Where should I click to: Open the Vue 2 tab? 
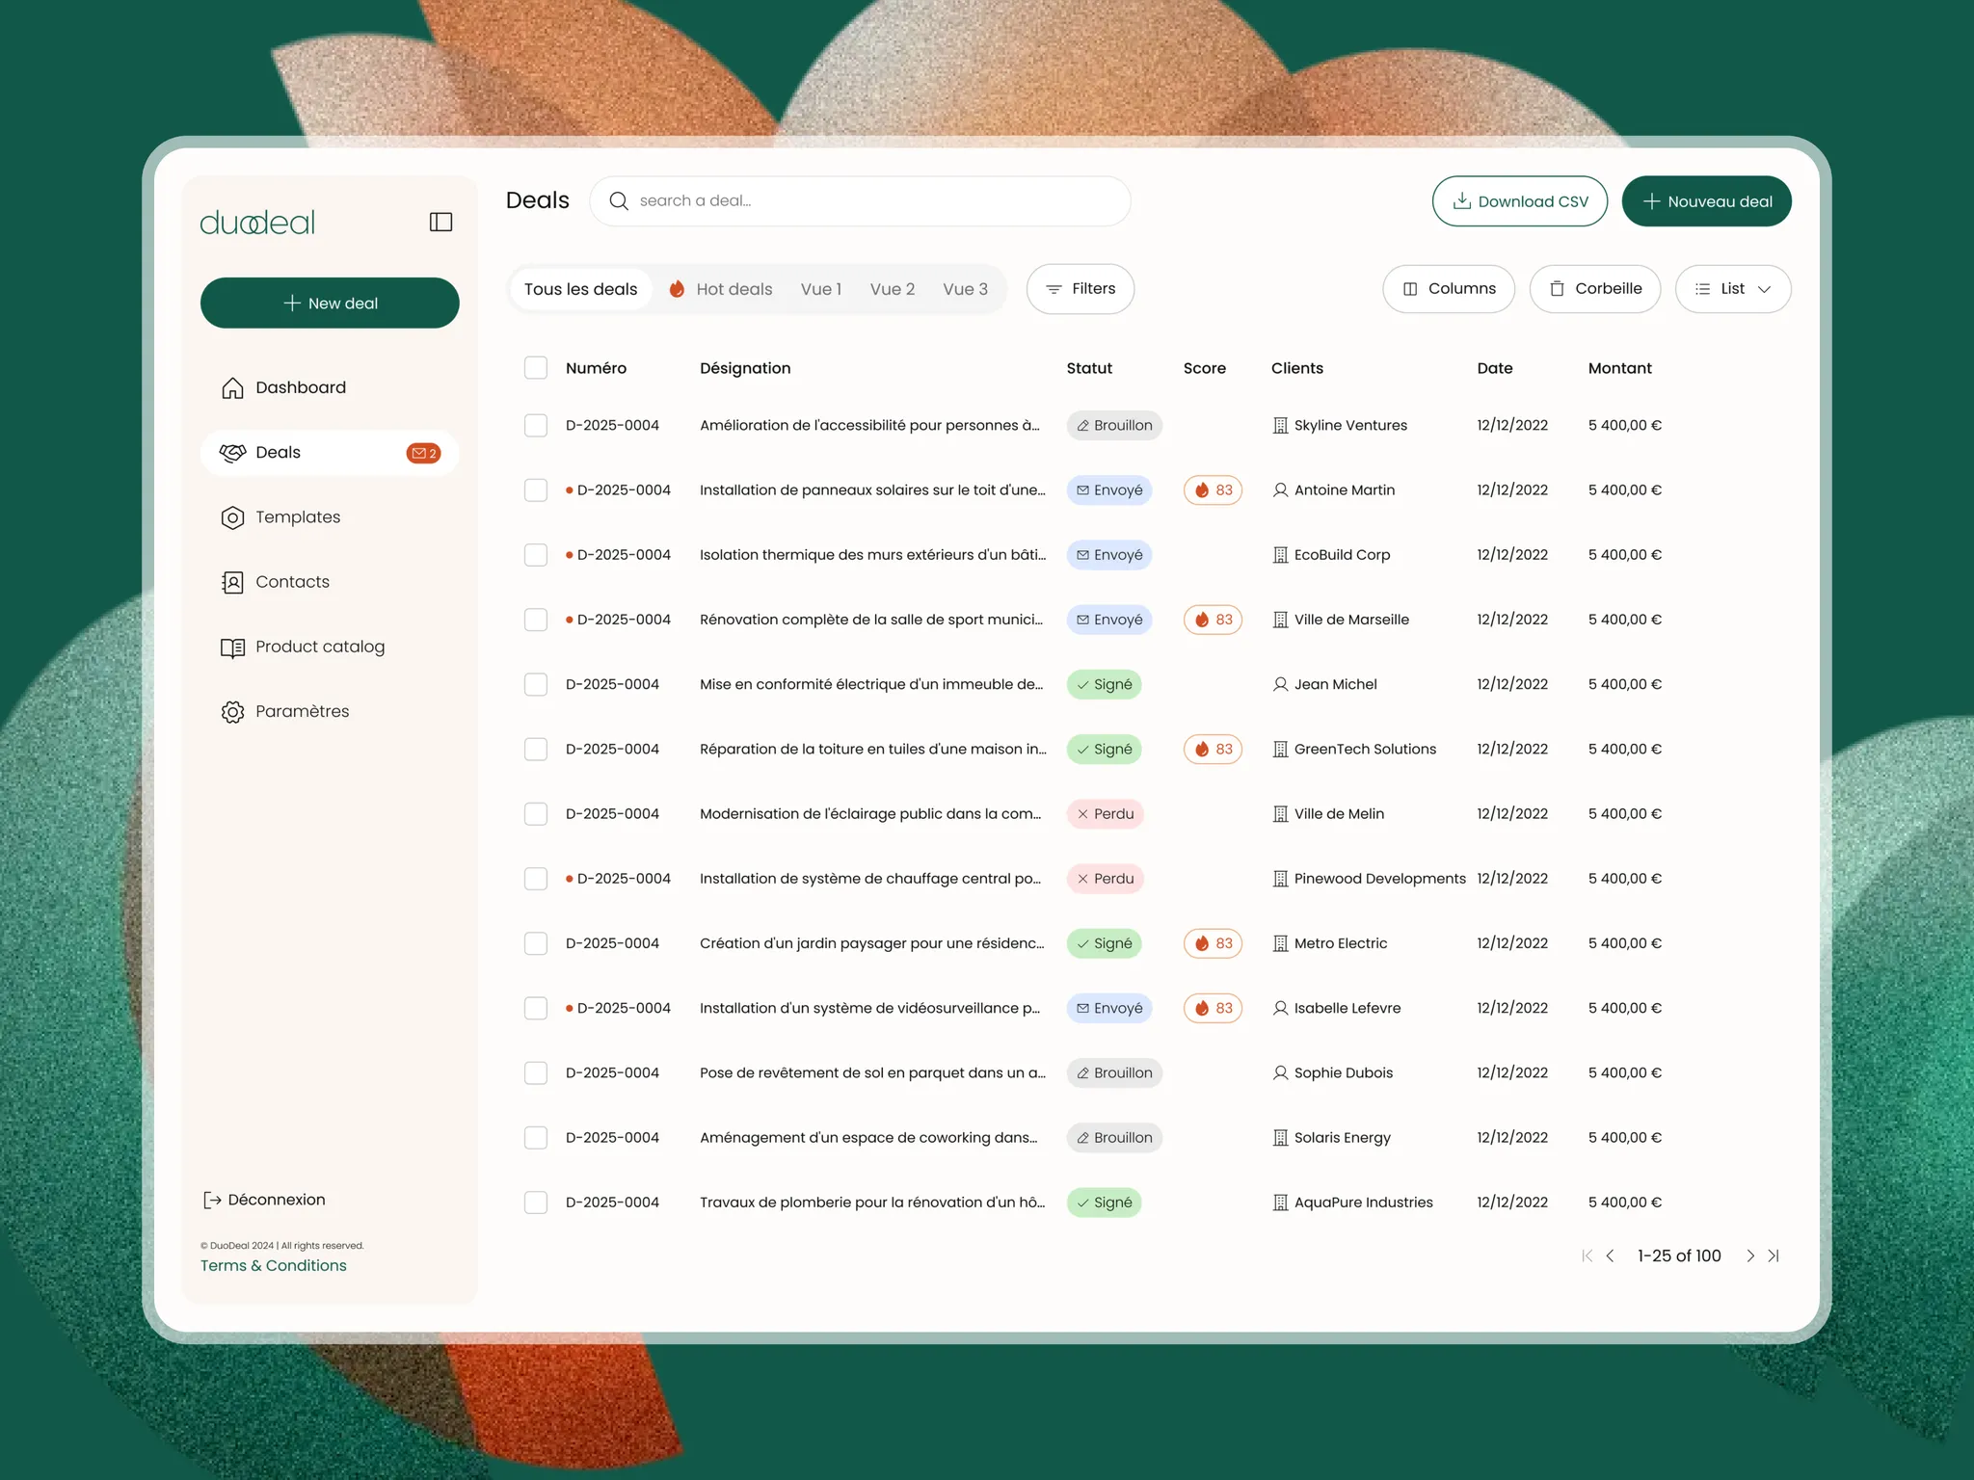(x=893, y=289)
